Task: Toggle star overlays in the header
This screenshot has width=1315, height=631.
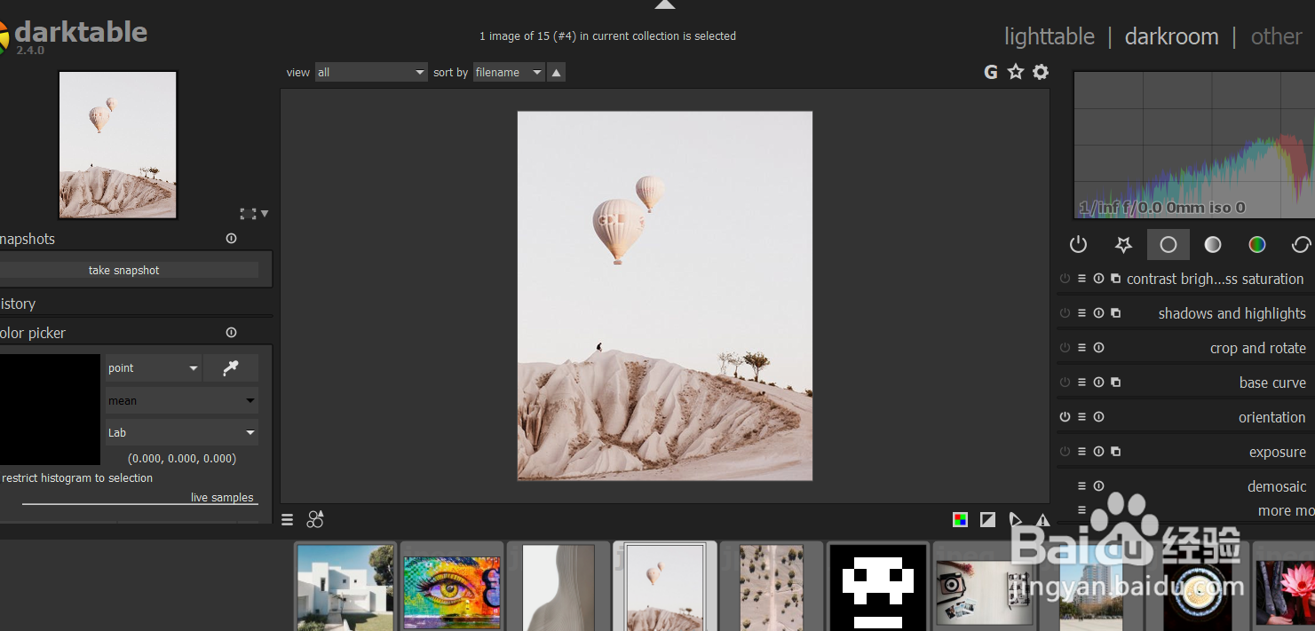Action: [x=1016, y=72]
